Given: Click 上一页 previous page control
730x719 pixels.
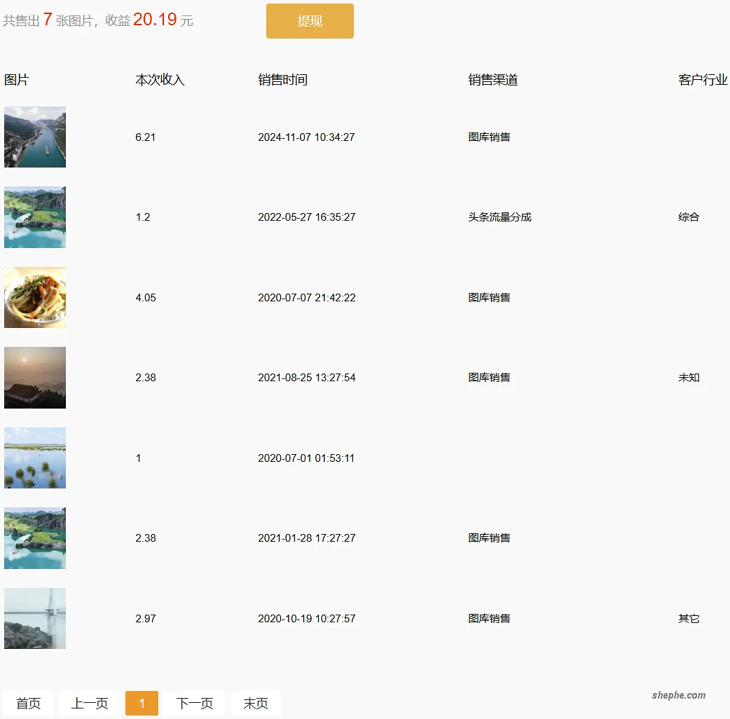Looking at the screenshot, I should (88, 704).
